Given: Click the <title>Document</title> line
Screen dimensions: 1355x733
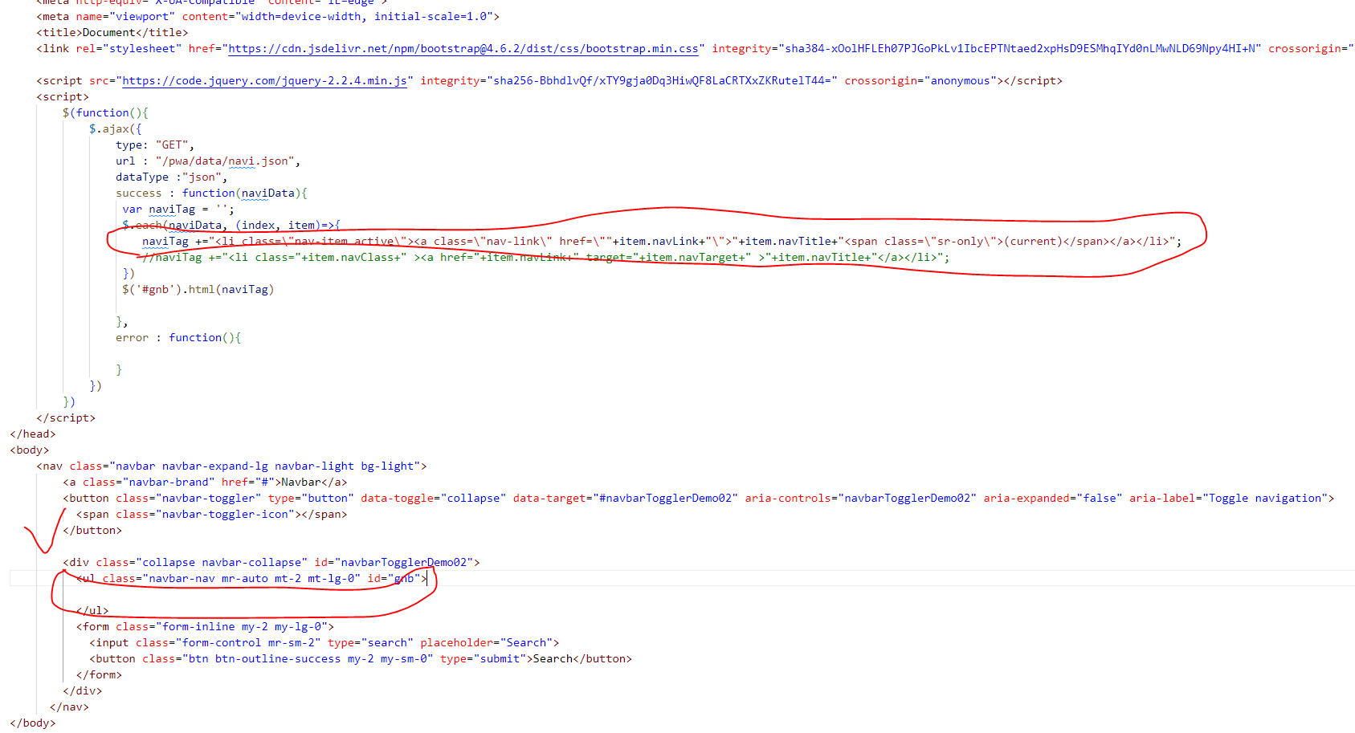Looking at the screenshot, I should click(112, 33).
